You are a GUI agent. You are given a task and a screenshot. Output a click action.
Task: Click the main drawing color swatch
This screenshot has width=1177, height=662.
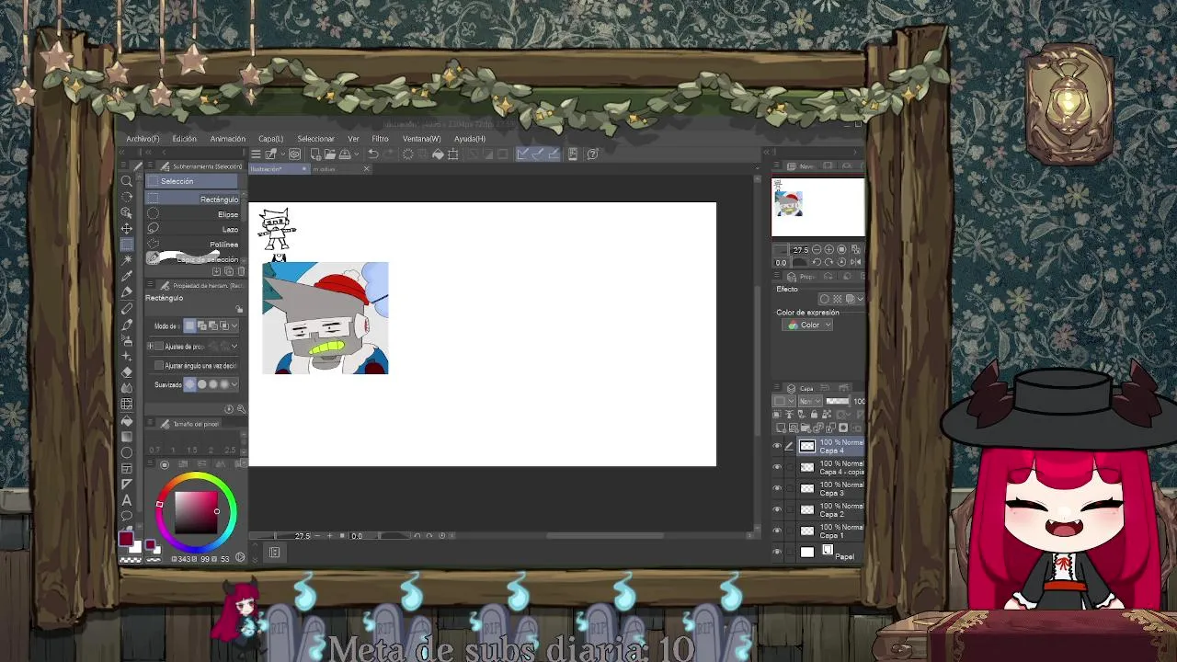(127, 539)
